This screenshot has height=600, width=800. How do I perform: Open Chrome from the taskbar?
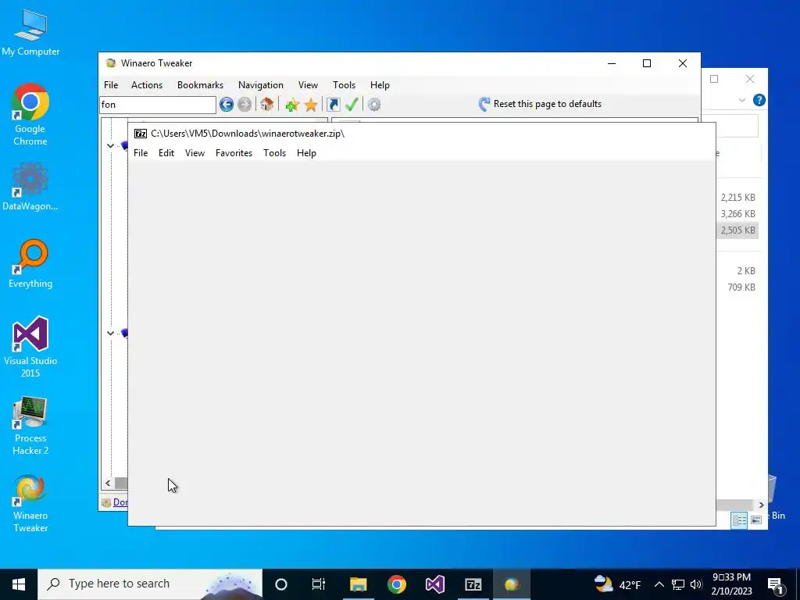(397, 584)
